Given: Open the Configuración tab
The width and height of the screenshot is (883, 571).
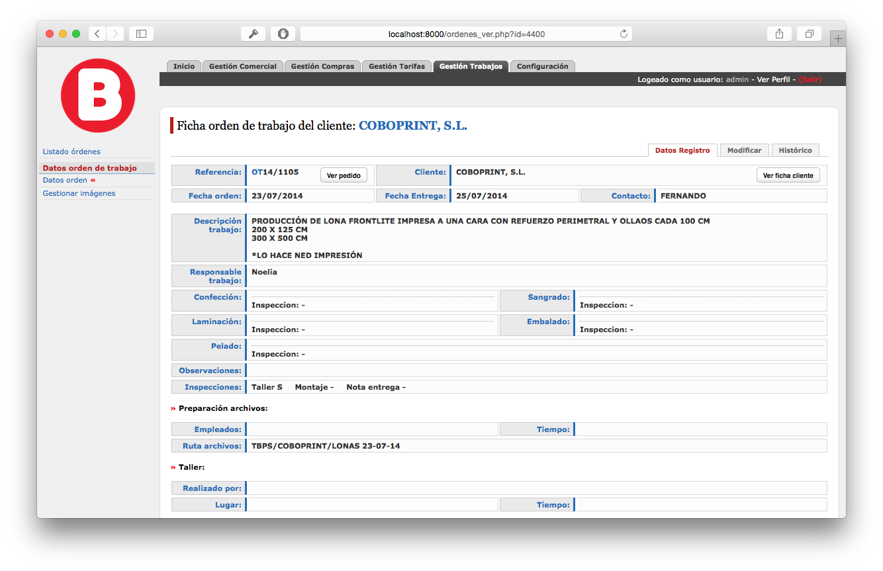Looking at the screenshot, I should [543, 66].
